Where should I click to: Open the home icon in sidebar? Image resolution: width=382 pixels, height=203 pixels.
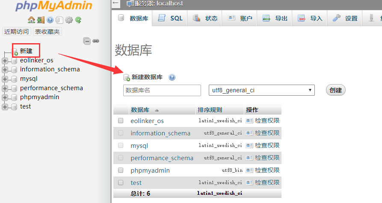tap(31, 20)
